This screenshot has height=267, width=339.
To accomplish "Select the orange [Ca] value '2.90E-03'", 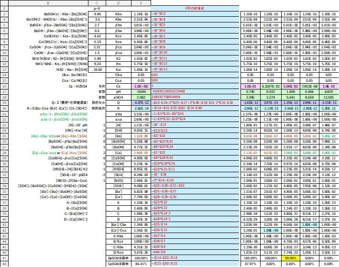I will pyautogui.click(x=141, y=153).
